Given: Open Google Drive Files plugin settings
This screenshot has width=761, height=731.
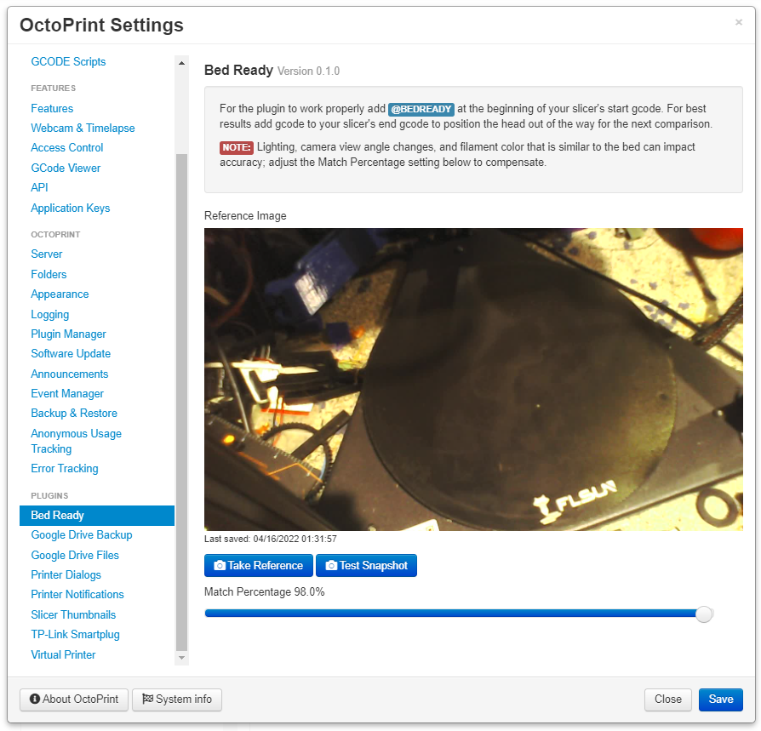Looking at the screenshot, I should coord(75,556).
